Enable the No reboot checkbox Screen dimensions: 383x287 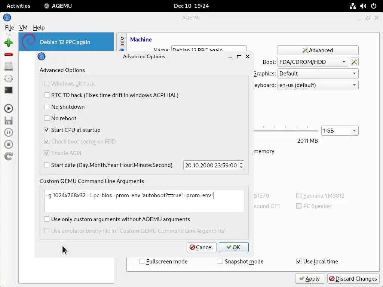[47, 118]
